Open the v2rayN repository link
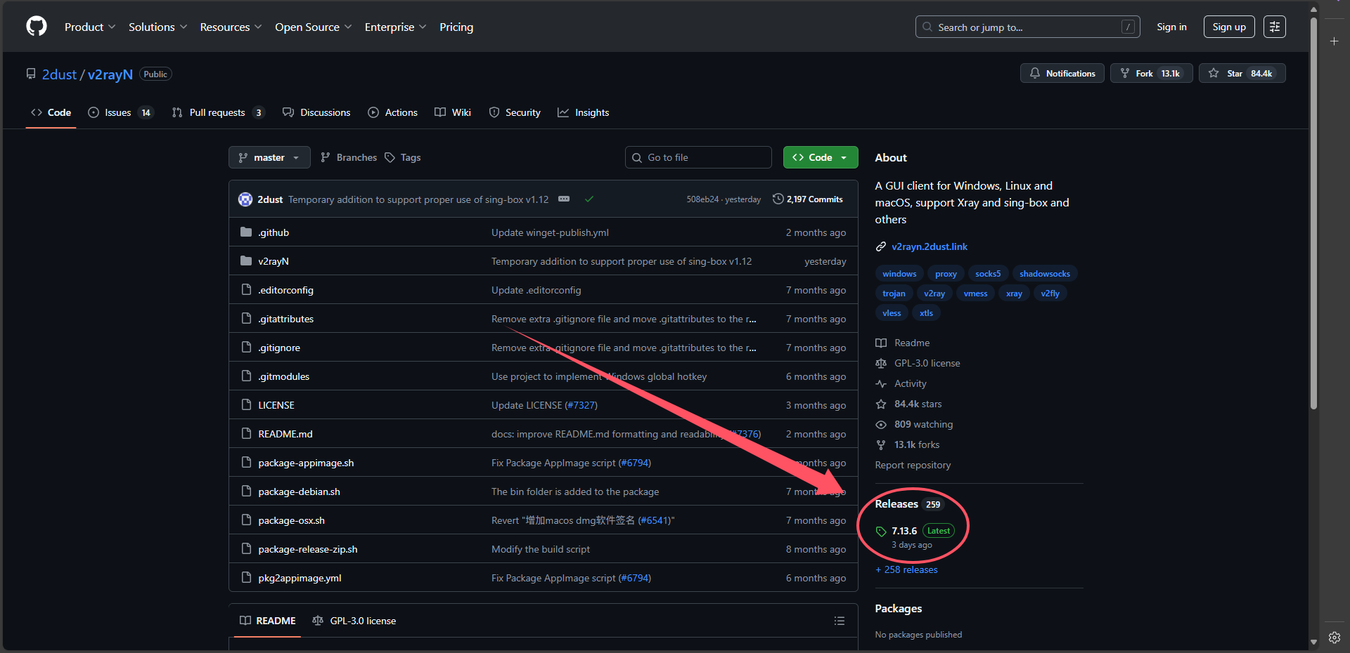The image size is (1350, 653). pos(110,74)
